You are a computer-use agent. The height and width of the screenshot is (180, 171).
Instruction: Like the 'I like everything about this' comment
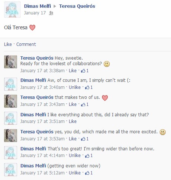coord(73,121)
